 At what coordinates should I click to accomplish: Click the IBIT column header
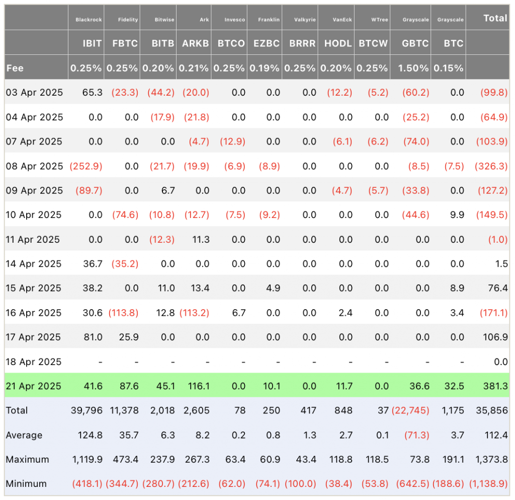coord(92,43)
